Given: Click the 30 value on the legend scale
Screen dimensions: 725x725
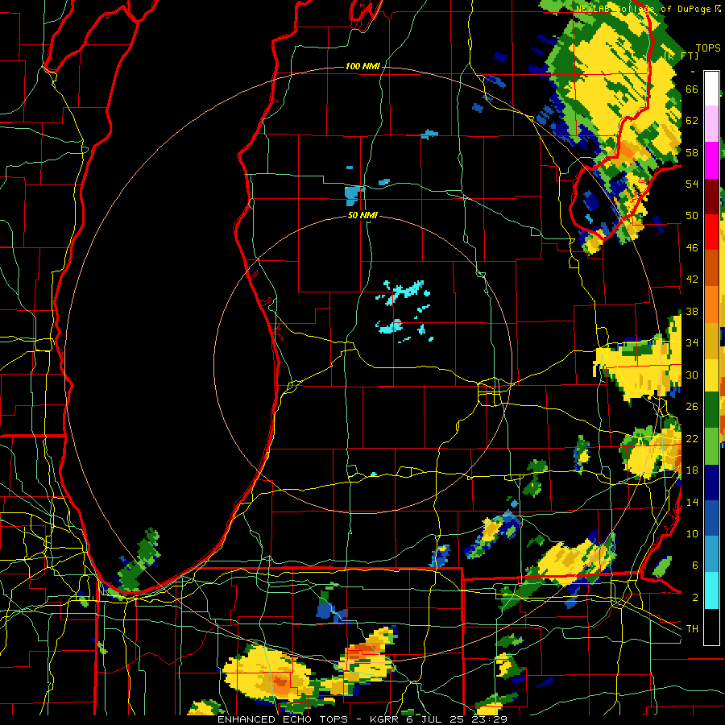Looking at the screenshot, I should 692,375.
